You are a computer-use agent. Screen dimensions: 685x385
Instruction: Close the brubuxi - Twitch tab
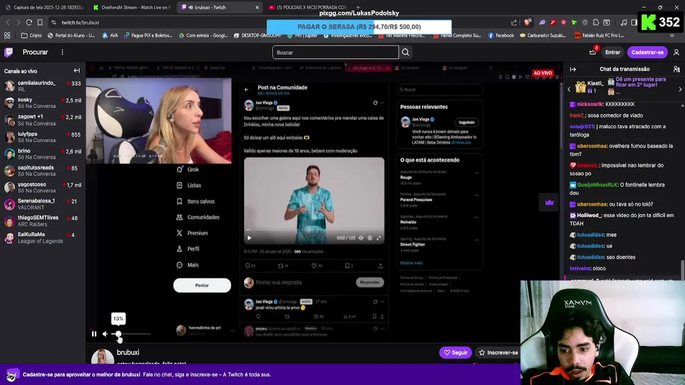(x=257, y=7)
